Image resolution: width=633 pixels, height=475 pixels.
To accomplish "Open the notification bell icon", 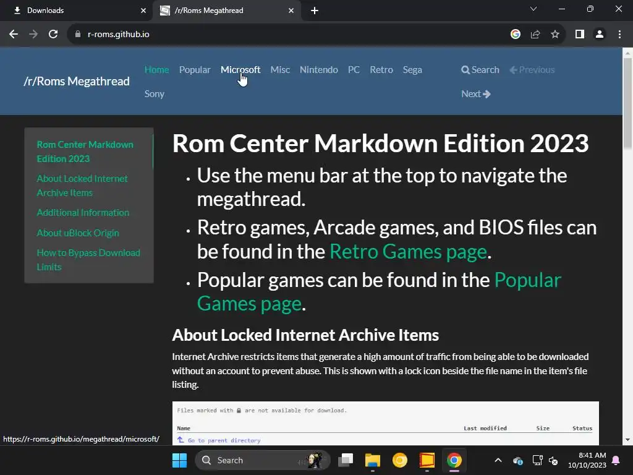I will click(x=616, y=460).
